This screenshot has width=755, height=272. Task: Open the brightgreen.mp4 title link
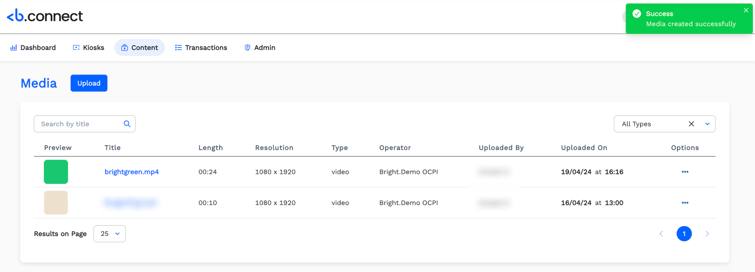(x=131, y=172)
